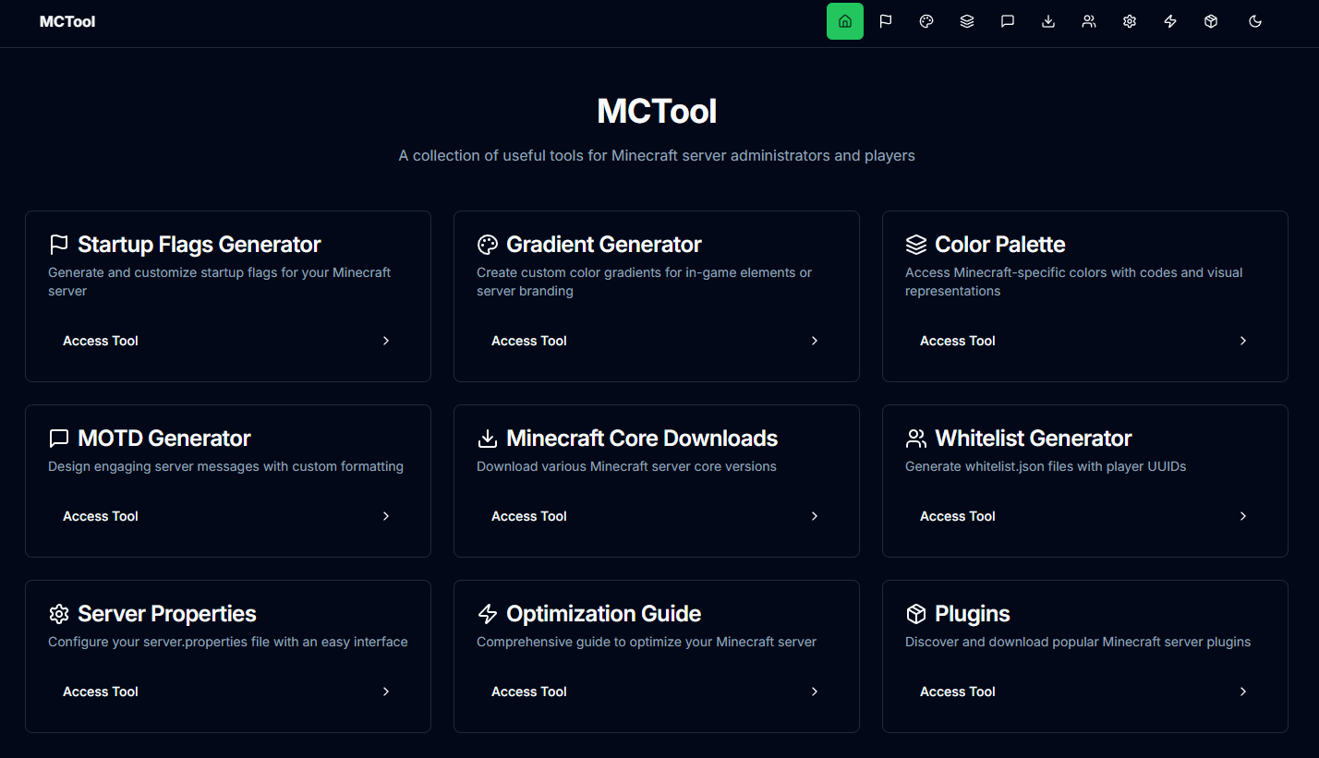Click the Plugins heading
The height and width of the screenshot is (758, 1319).
(973, 614)
